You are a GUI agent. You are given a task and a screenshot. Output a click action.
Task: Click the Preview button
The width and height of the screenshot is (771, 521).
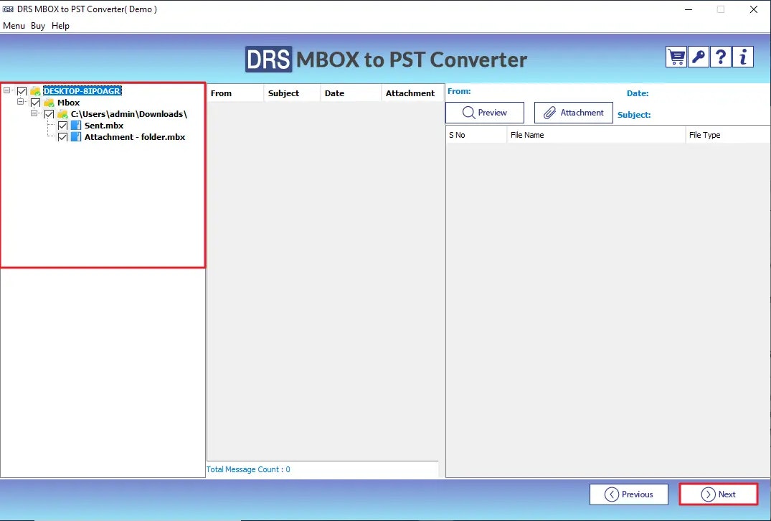coord(485,113)
